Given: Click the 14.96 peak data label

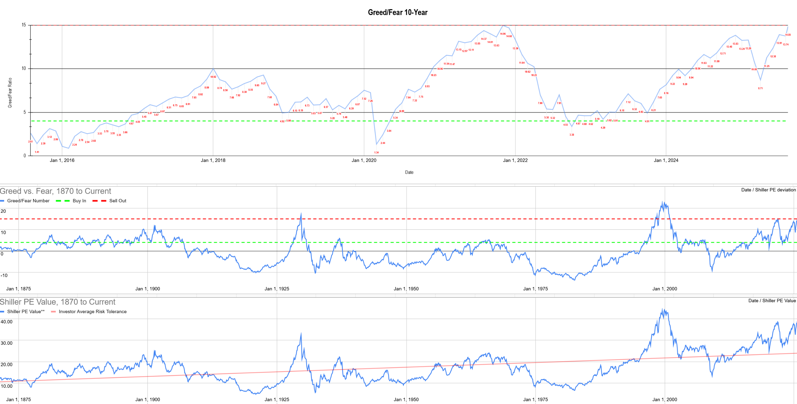Looking at the screenshot, I should point(503,34).
